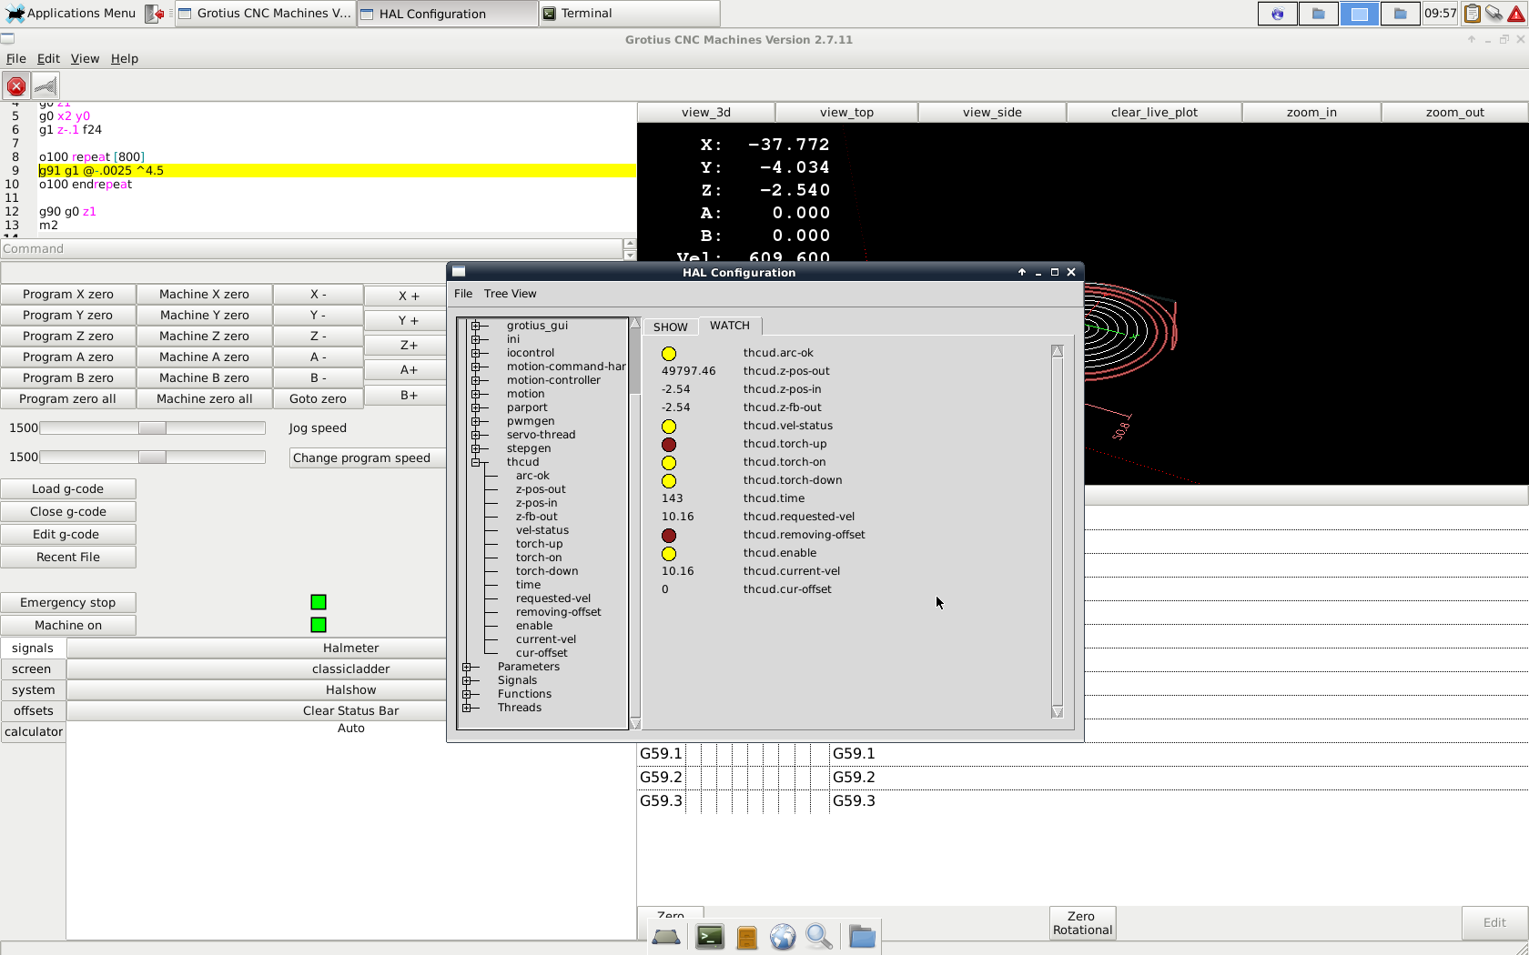Click the red warning triangle tray icon
The height and width of the screenshot is (955, 1529).
[1516, 14]
